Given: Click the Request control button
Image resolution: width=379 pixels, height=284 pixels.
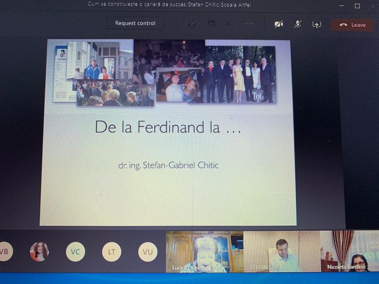Looking at the screenshot, I should (x=135, y=23).
